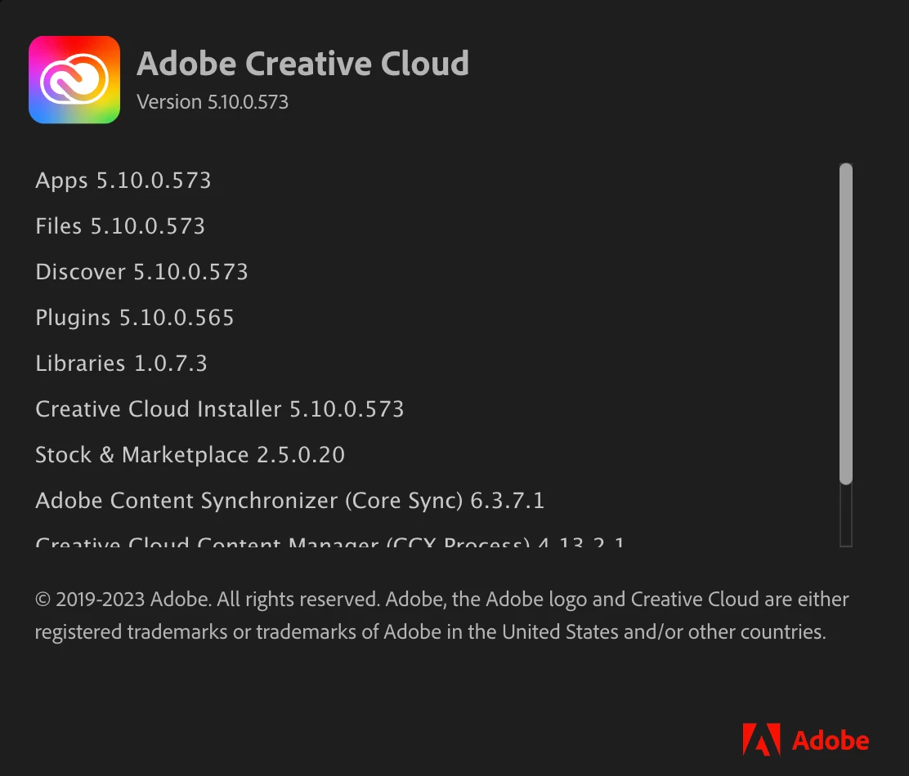Click the partially visible CCX Process entry

(329, 542)
